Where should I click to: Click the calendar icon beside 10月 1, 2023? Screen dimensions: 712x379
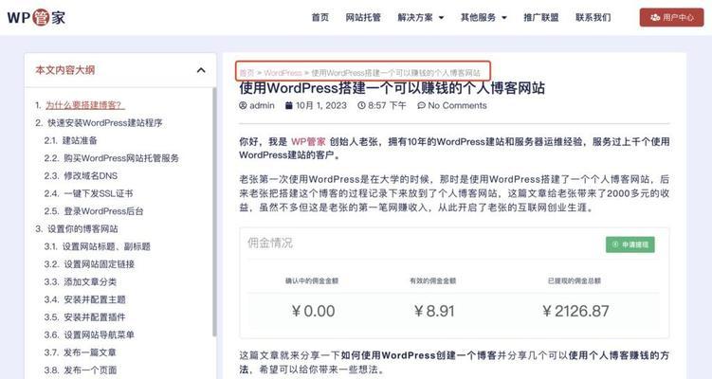tap(289, 105)
